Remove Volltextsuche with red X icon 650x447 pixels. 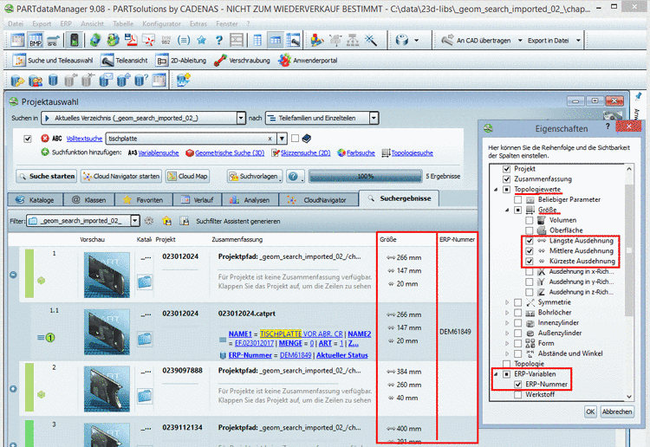pyautogui.click(x=45, y=139)
